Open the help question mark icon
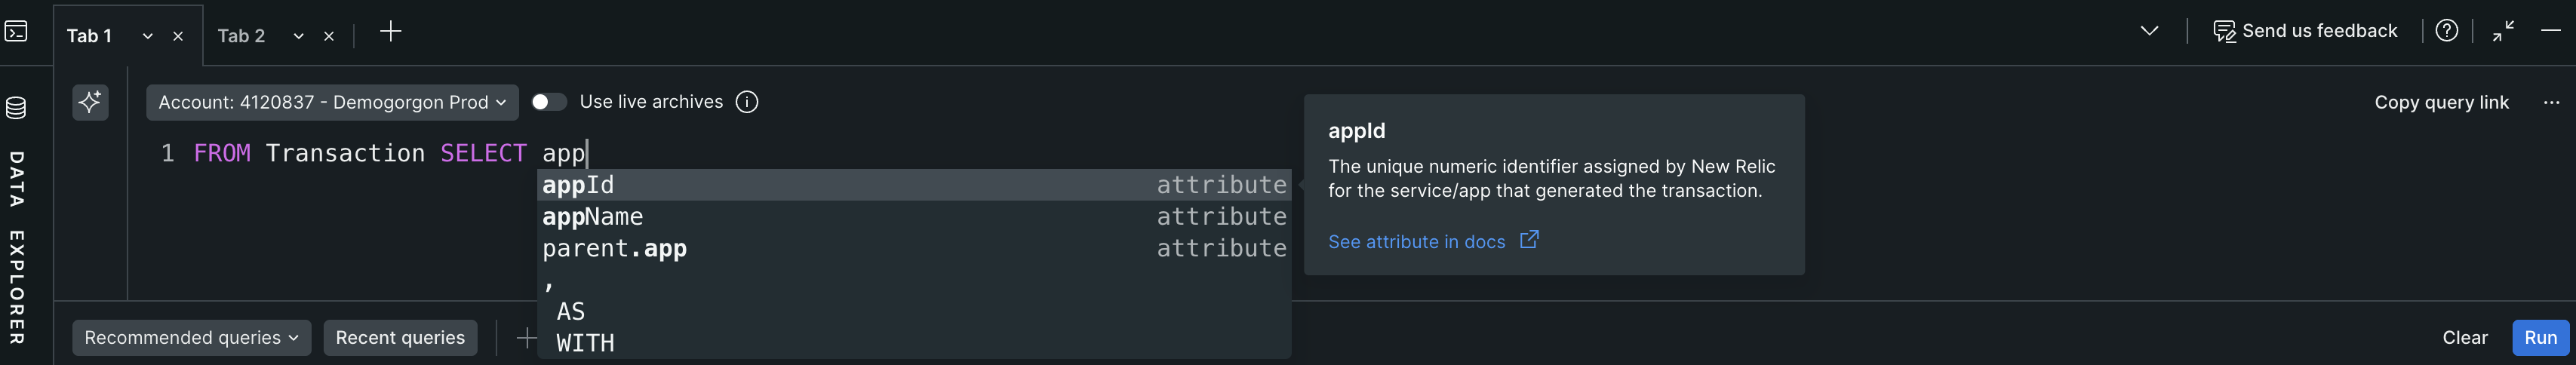 tap(2446, 31)
